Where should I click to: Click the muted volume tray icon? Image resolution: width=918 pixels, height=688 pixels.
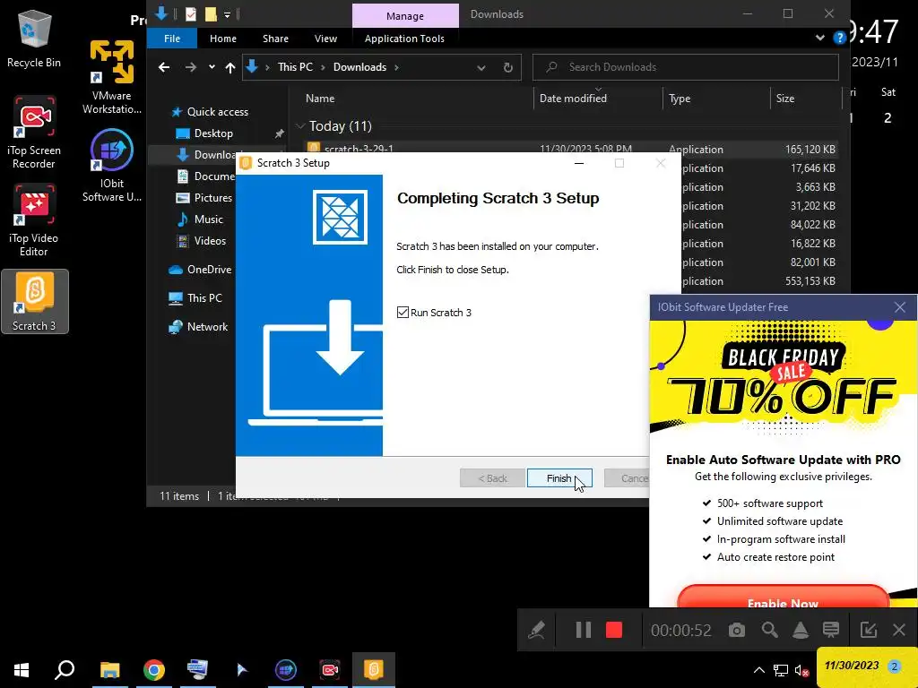click(x=802, y=670)
